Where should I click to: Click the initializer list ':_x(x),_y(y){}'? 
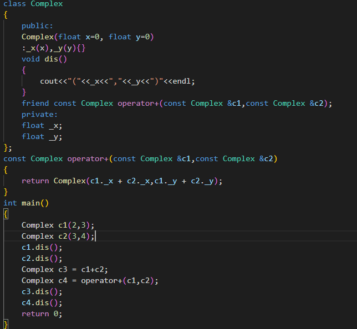[x=54, y=48]
